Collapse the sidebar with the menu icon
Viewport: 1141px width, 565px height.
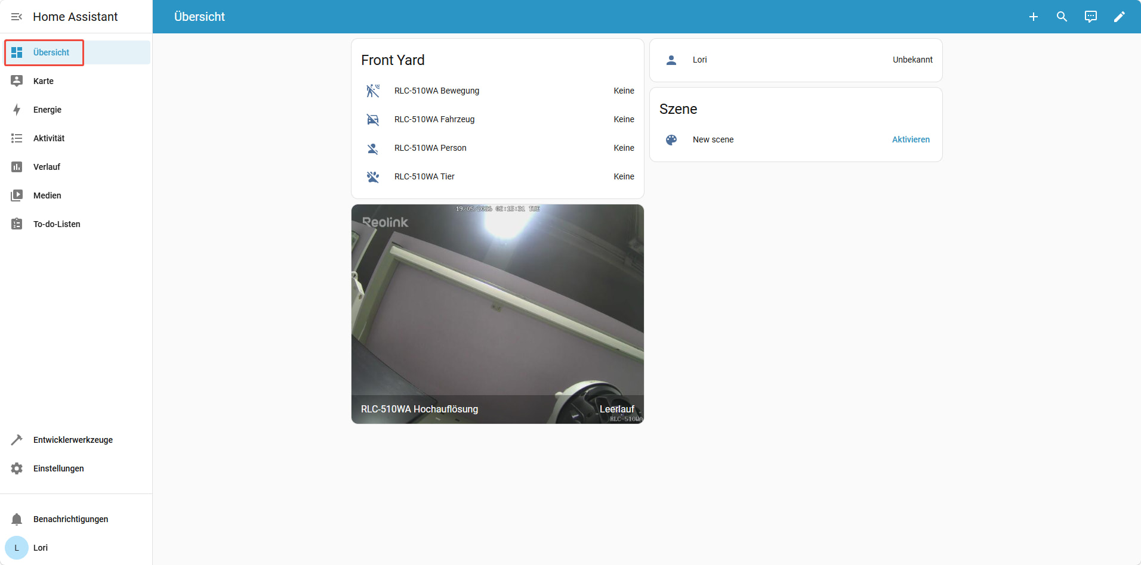[17, 17]
